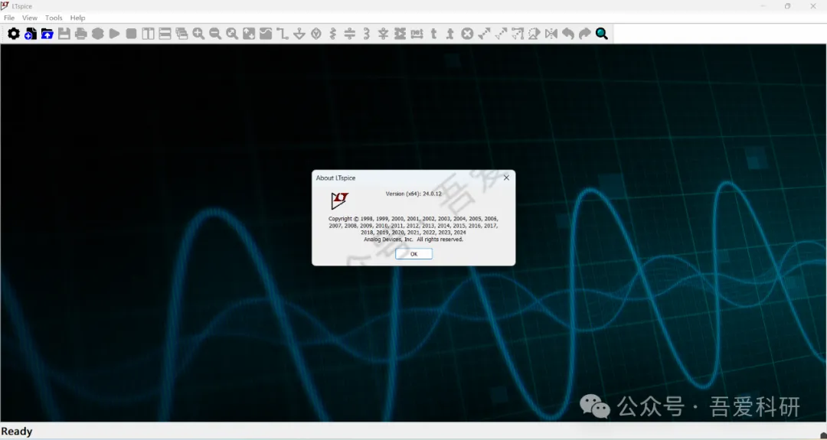Select the SPICE directive '.t' tool
Viewport: 827px width, 440px height.
point(450,34)
